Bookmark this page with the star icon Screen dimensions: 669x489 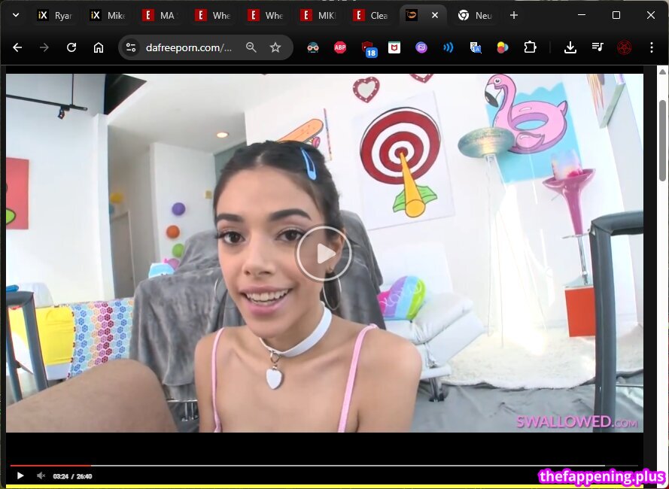[275, 47]
